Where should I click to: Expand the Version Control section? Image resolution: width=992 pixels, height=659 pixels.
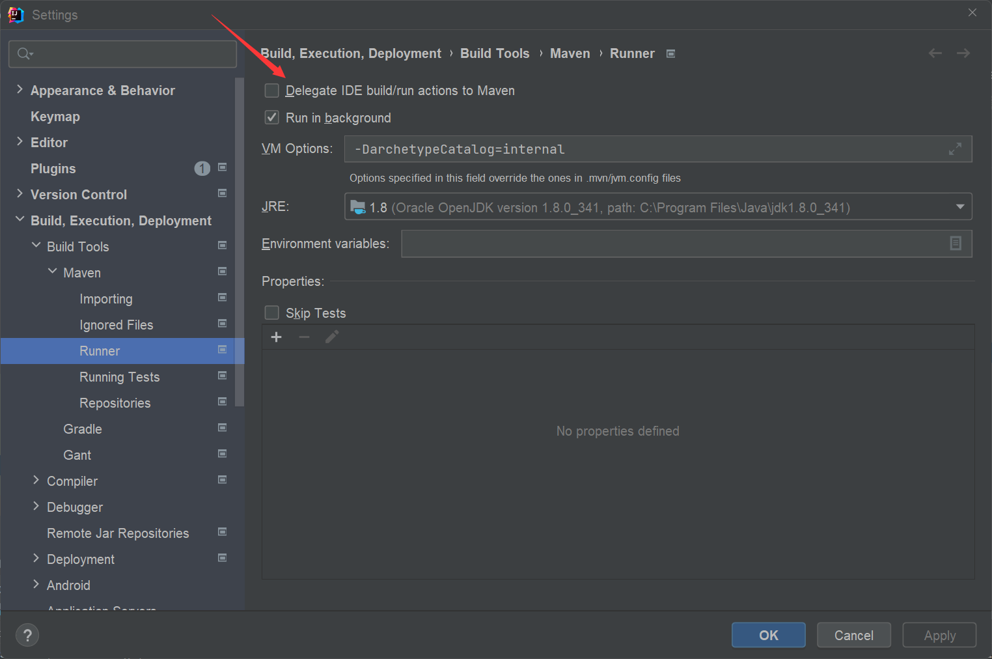(x=20, y=194)
